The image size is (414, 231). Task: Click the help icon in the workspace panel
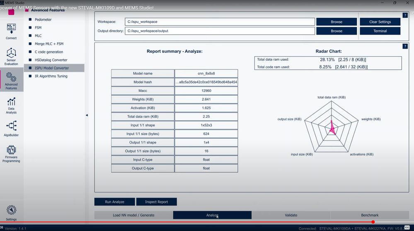click(405, 15)
